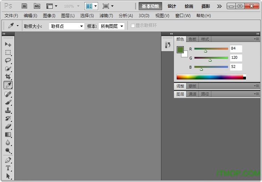Select the Move tool

tap(8, 44)
